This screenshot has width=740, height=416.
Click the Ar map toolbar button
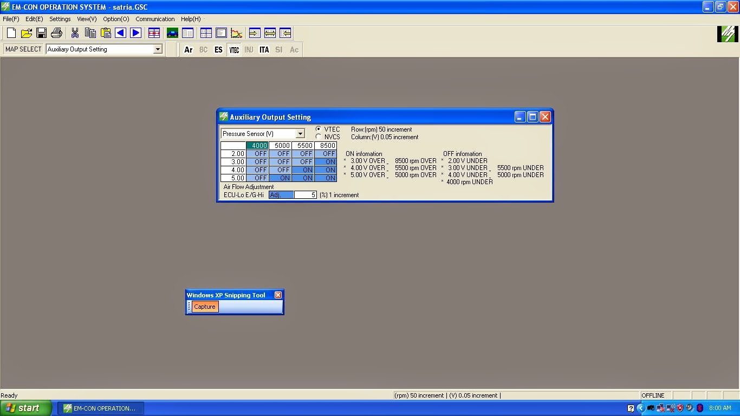[x=189, y=50]
